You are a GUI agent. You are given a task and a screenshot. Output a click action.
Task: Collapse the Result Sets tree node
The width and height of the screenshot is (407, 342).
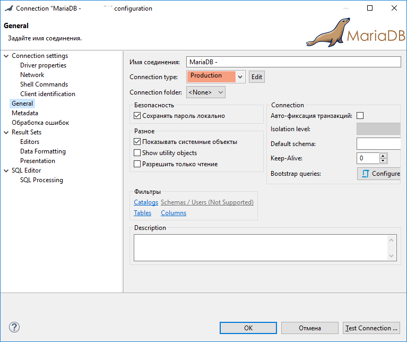point(6,132)
